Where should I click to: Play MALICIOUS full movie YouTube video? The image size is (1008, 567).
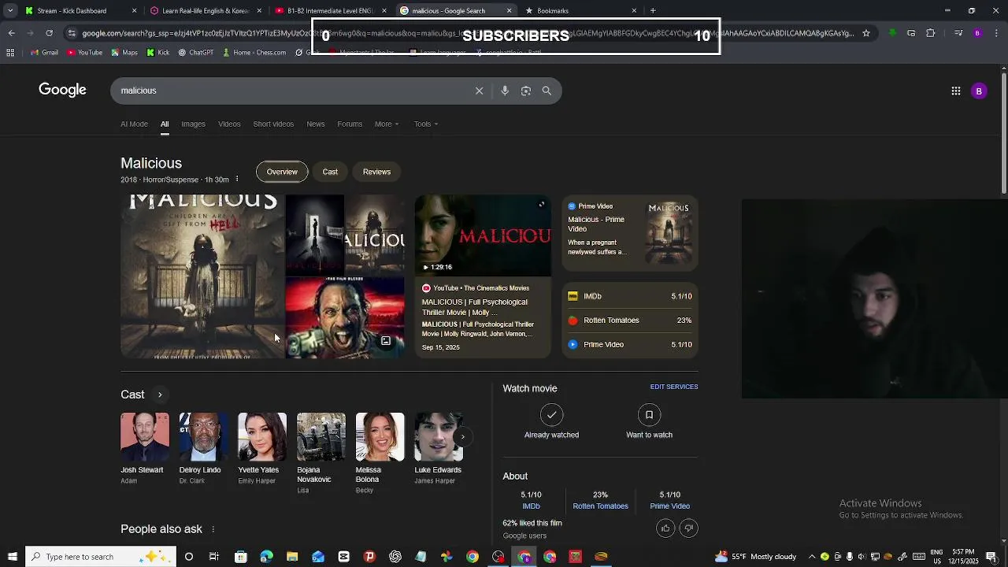tap(483, 235)
